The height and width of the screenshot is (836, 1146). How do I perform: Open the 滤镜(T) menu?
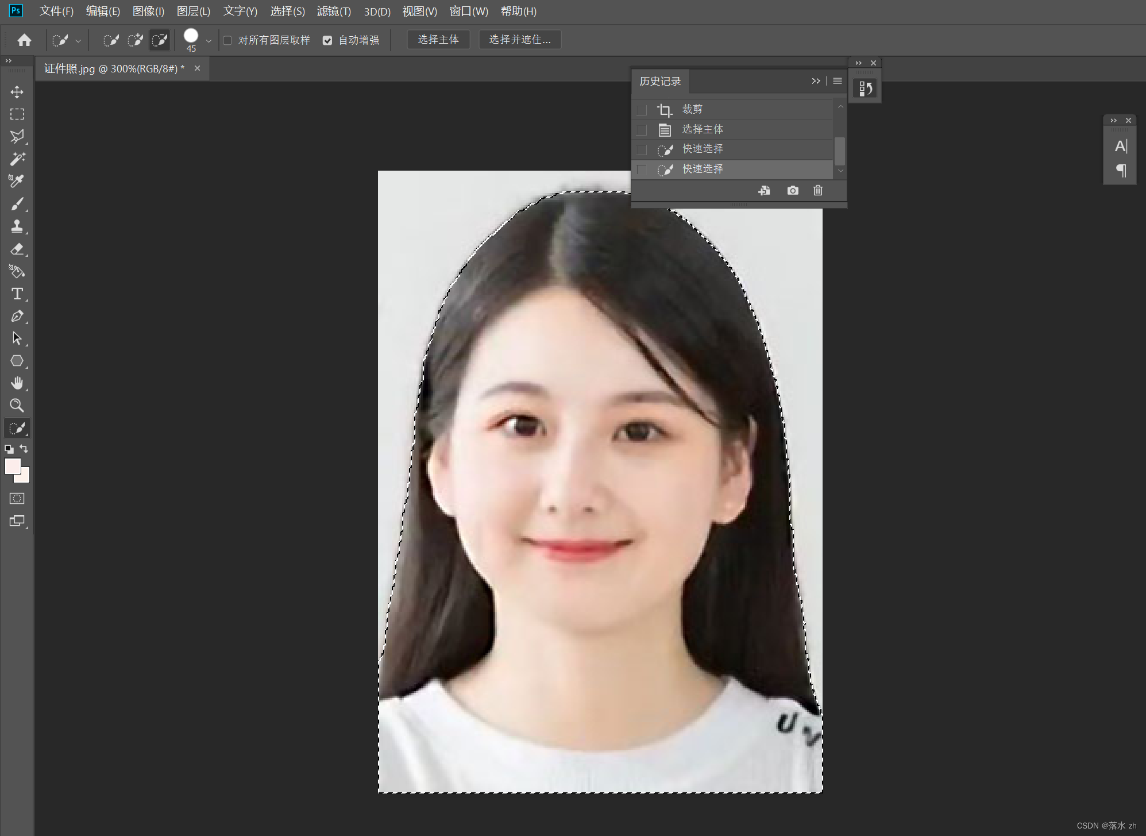[x=334, y=11]
